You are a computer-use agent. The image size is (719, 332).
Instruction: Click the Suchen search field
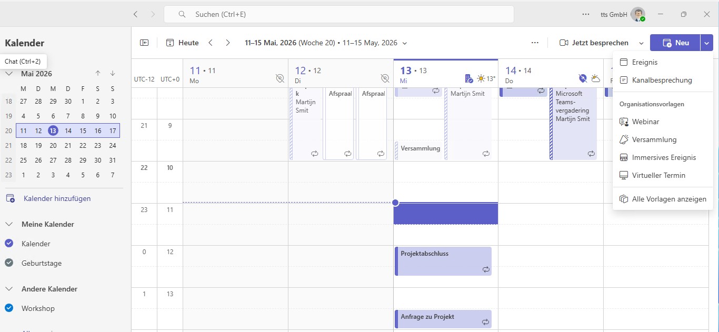(x=339, y=14)
